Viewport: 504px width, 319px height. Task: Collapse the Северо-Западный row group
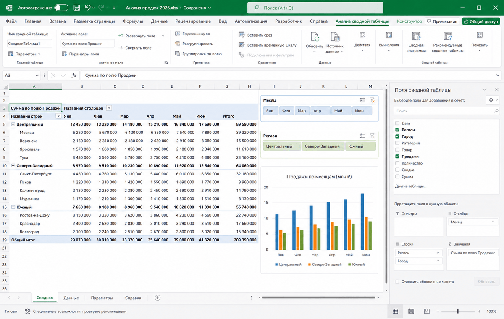coord(13,166)
